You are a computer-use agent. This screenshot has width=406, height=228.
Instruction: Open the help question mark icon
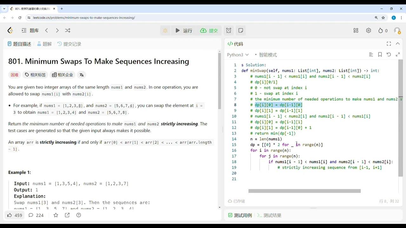tap(79, 215)
